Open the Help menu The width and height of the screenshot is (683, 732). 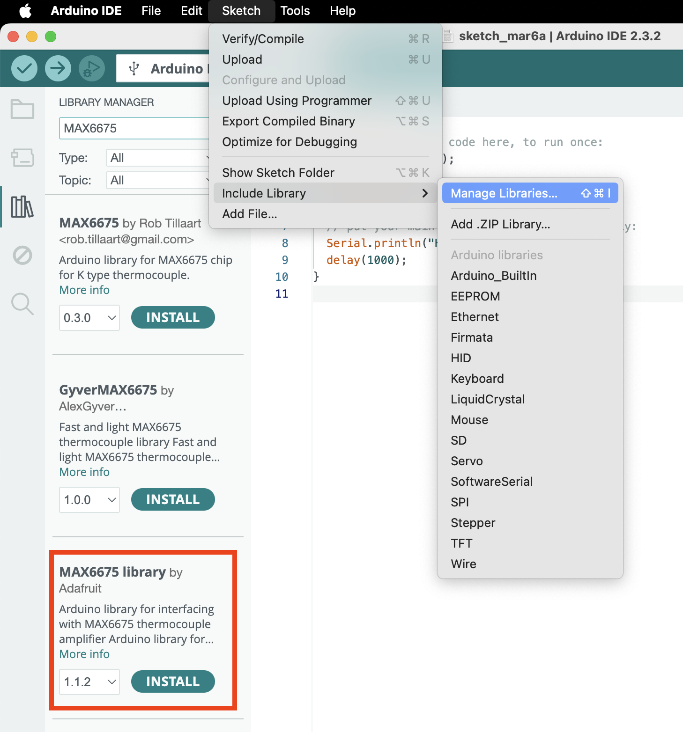pos(342,11)
